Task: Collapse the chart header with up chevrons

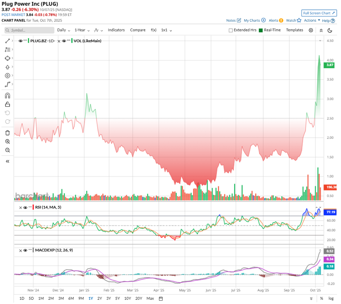Action: tap(321, 31)
